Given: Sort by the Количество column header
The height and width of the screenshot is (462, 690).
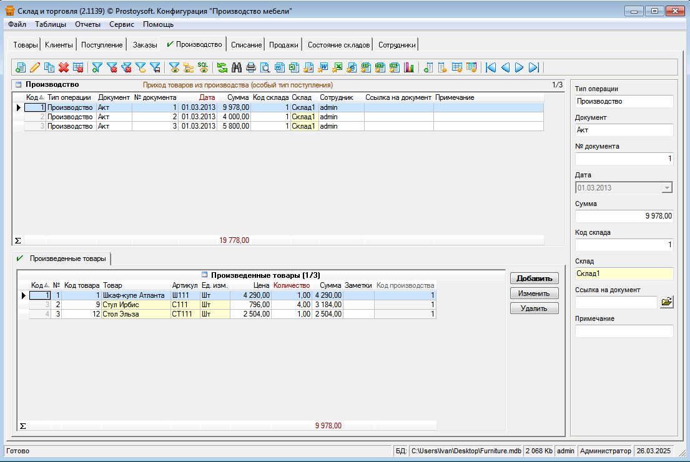Looking at the screenshot, I should coord(292,285).
